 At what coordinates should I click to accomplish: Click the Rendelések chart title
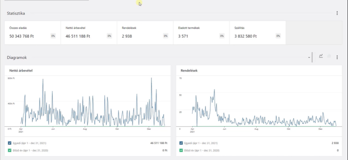189,71
